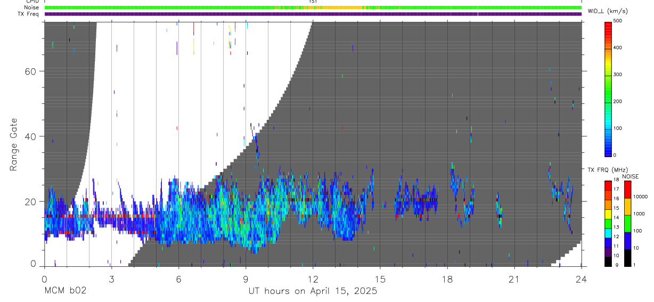654x302 pixels.
Task: Click the "17" label on the TX FRQ legend
Action: pos(617,189)
